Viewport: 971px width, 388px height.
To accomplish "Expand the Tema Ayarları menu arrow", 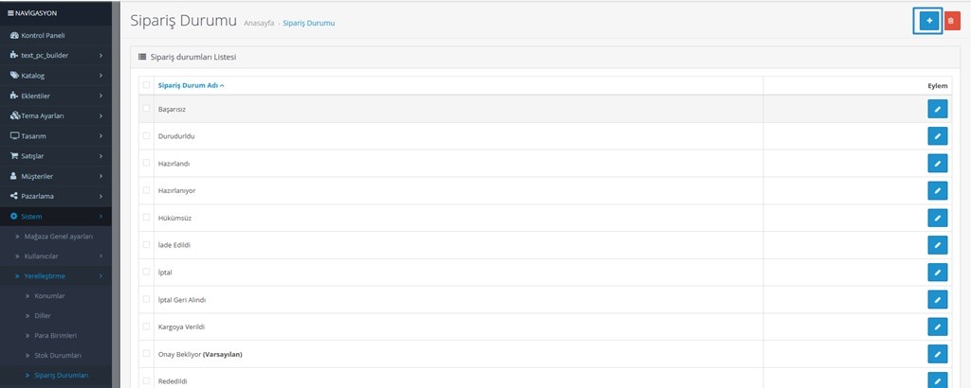I will coord(101,115).
